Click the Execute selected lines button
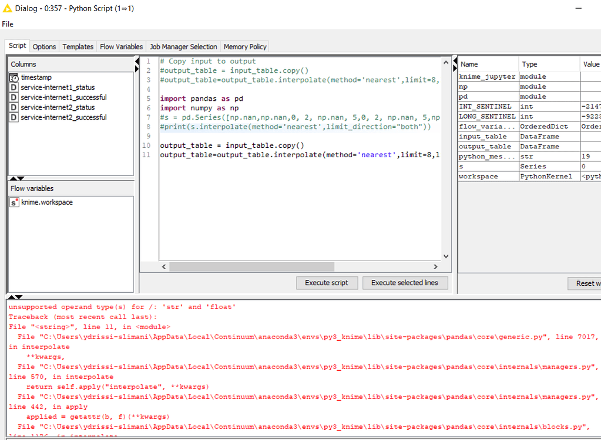This screenshot has height=440, width=601. [x=405, y=283]
